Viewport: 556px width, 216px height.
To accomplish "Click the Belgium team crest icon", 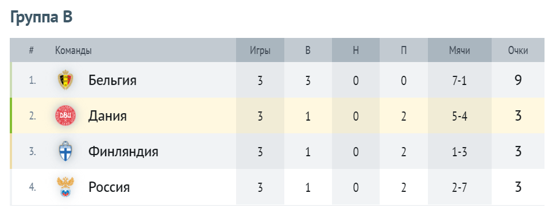I will click(65, 80).
